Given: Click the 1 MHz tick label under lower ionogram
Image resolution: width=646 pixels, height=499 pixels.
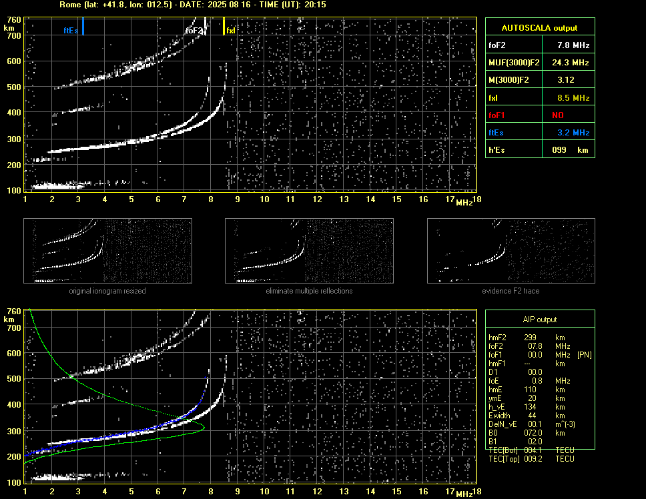Looking at the screenshot, I should 25,491.
